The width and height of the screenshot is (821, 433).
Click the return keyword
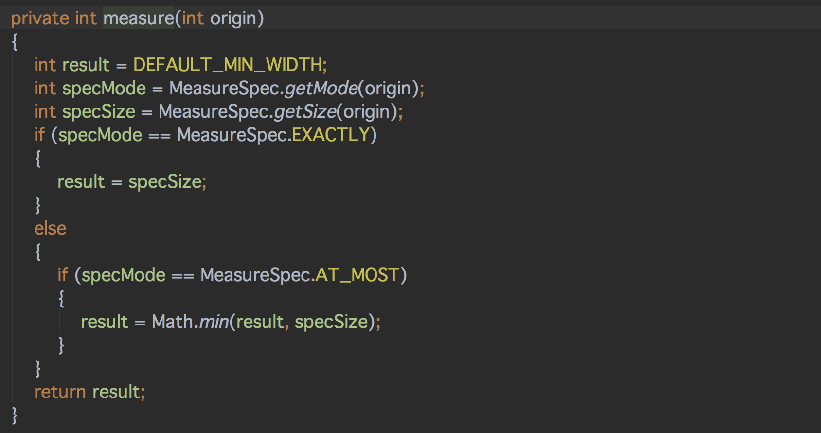60,392
